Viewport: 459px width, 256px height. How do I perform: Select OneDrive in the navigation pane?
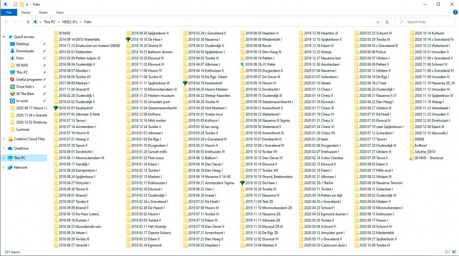(x=21, y=149)
